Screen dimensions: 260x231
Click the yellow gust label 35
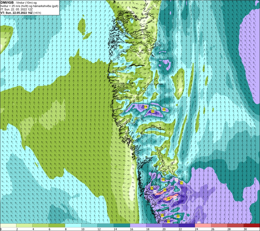165,190
